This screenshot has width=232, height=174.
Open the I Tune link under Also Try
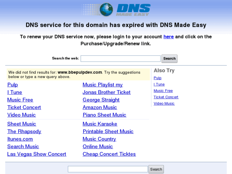coord(159,84)
